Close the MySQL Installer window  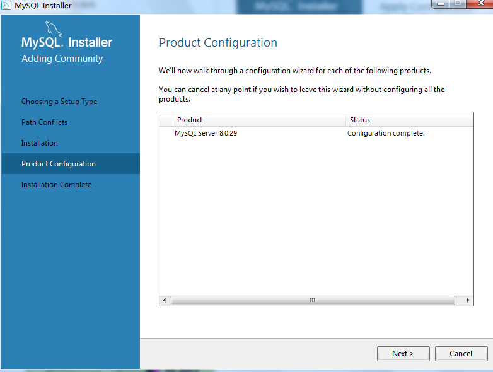[480, 3]
